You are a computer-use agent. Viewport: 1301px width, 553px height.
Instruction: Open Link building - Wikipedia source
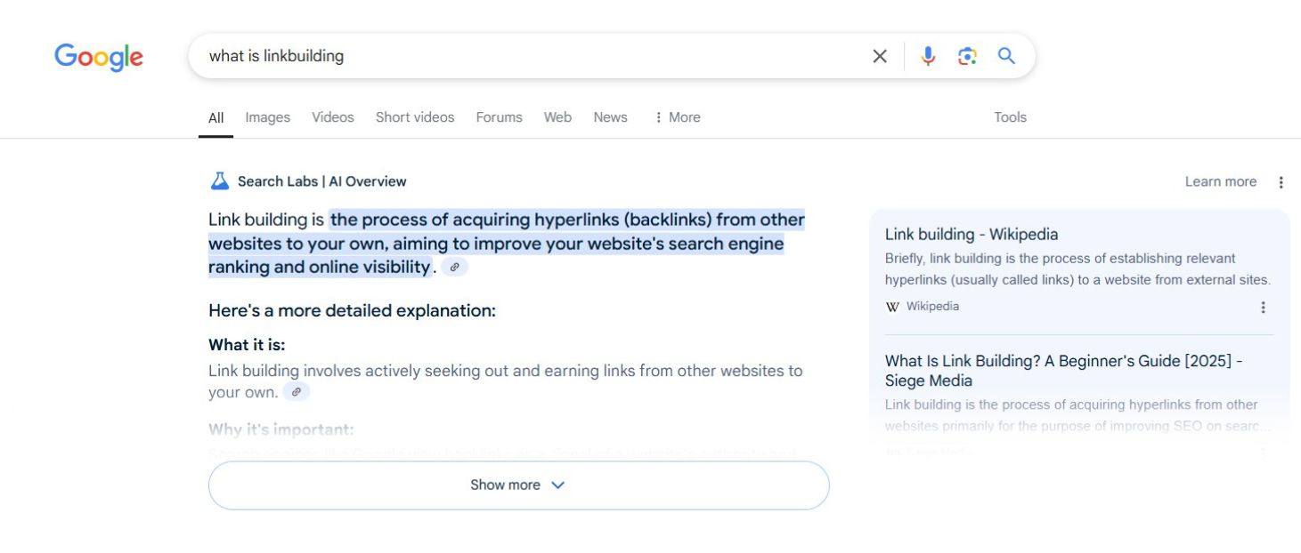pyautogui.click(x=972, y=235)
